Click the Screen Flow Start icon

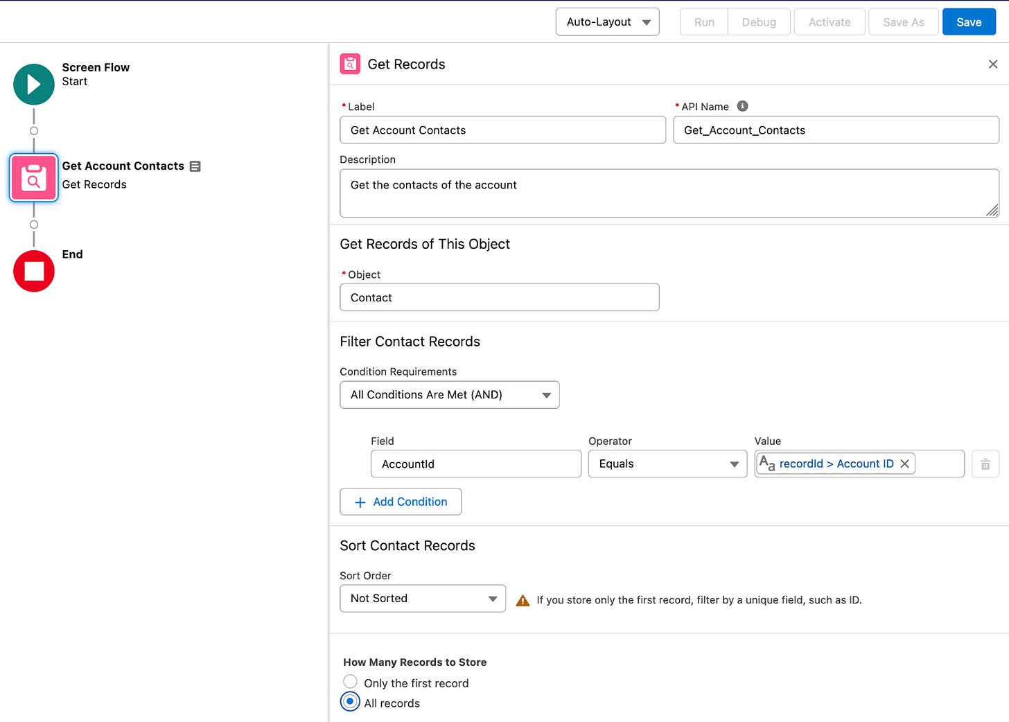tap(34, 85)
